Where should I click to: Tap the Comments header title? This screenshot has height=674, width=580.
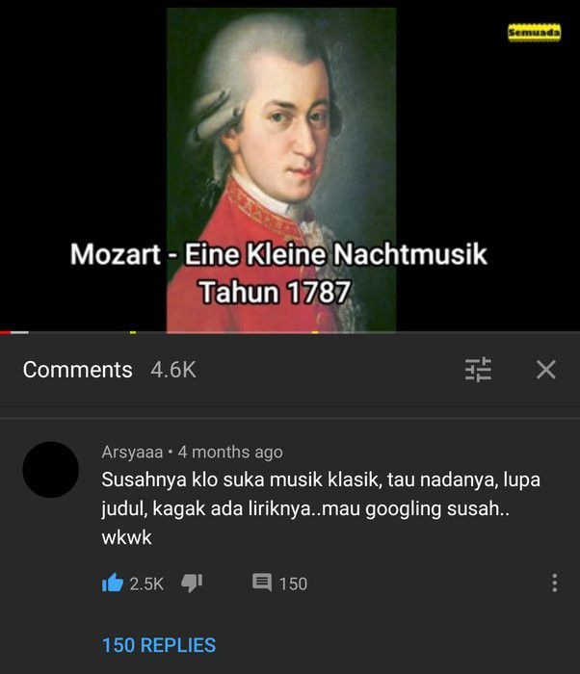click(77, 370)
